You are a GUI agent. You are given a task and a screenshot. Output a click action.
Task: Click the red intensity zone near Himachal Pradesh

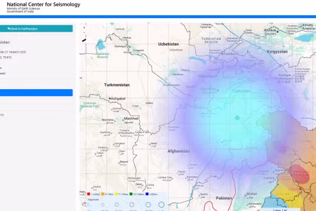tap(300, 174)
